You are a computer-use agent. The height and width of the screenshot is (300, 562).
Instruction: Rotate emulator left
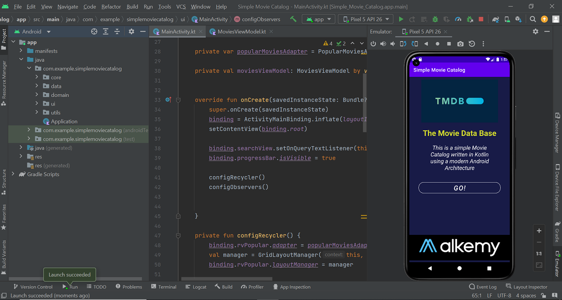[403, 44]
